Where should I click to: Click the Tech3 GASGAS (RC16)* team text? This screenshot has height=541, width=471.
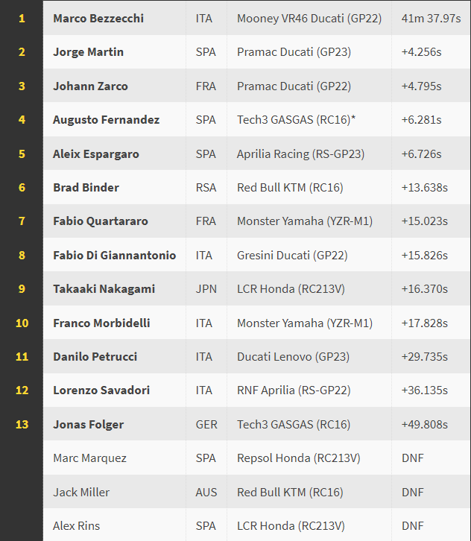click(296, 120)
